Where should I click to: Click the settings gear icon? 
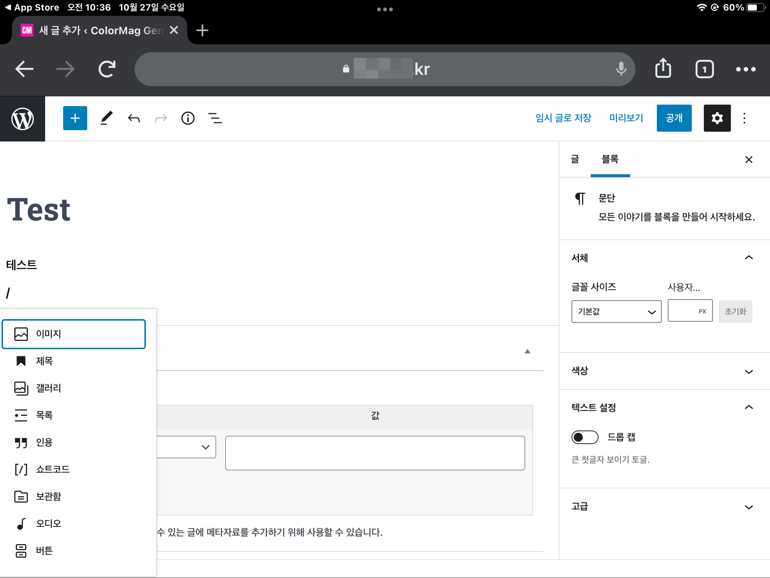pos(717,118)
